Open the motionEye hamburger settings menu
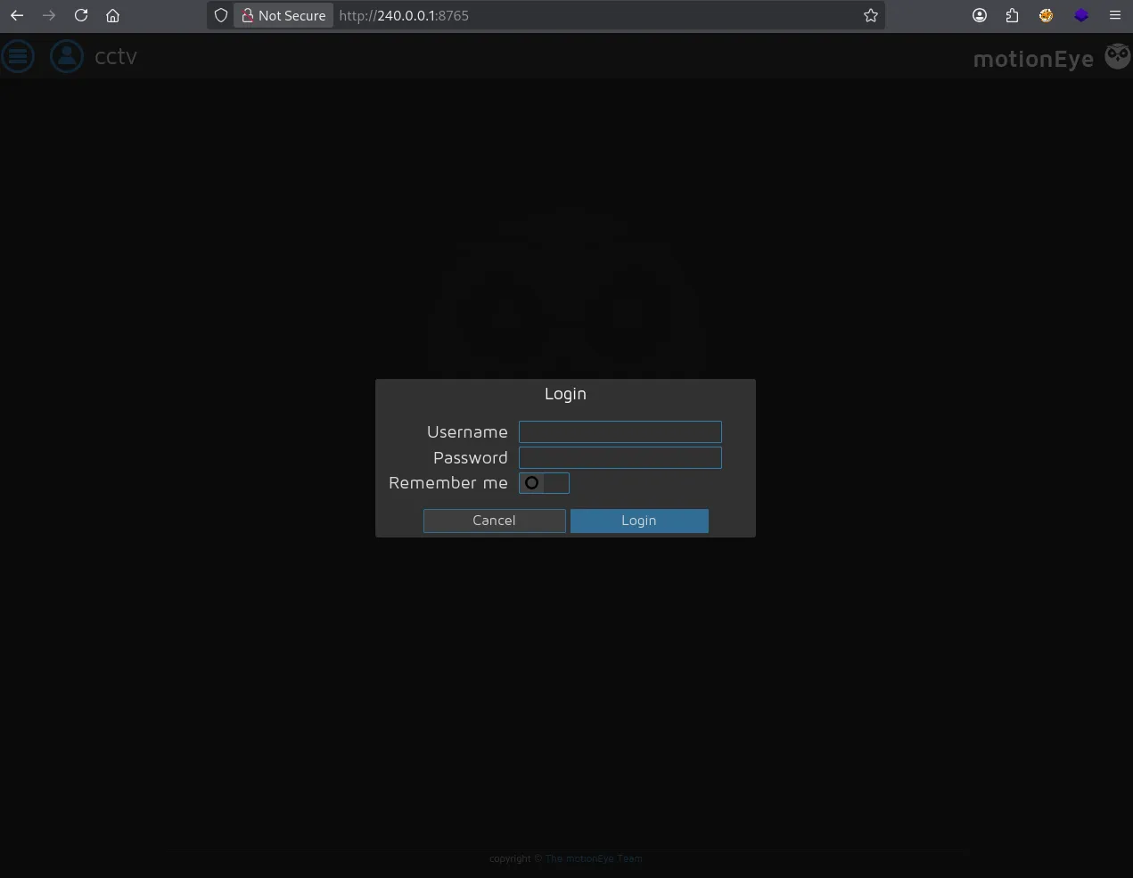Screen dimensions: 1133x878 18,56
